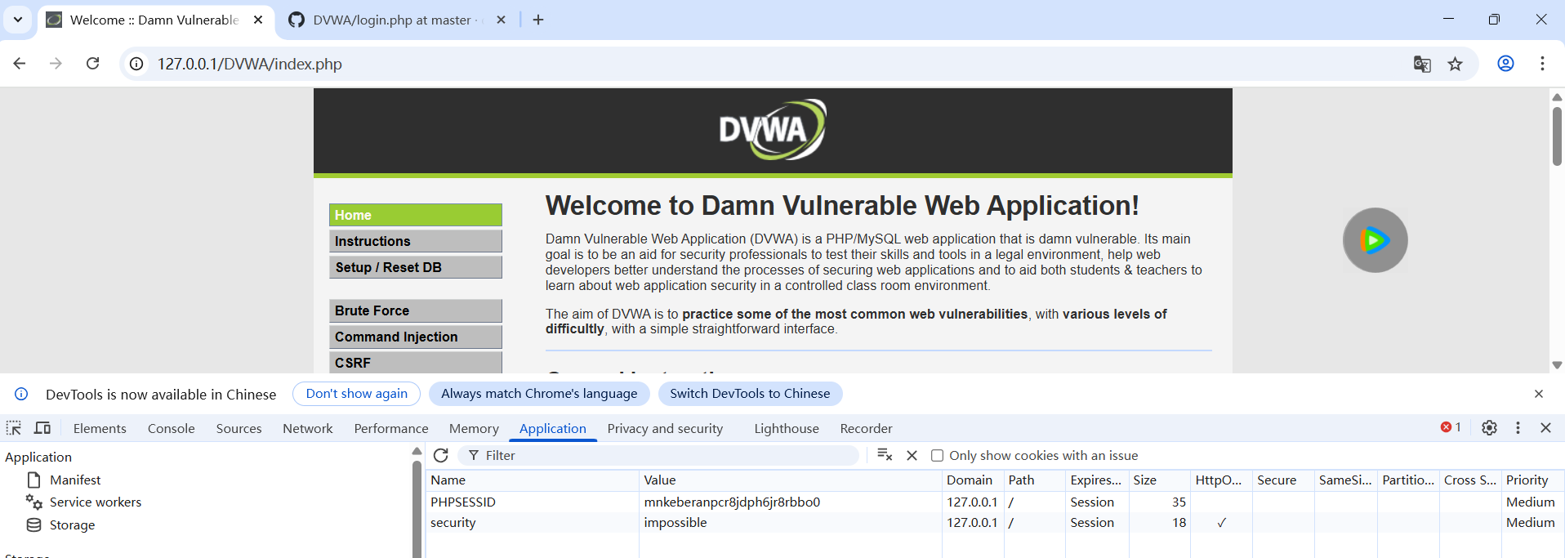
Task: Switch to the Sources panel
Action: click(239, 428)
